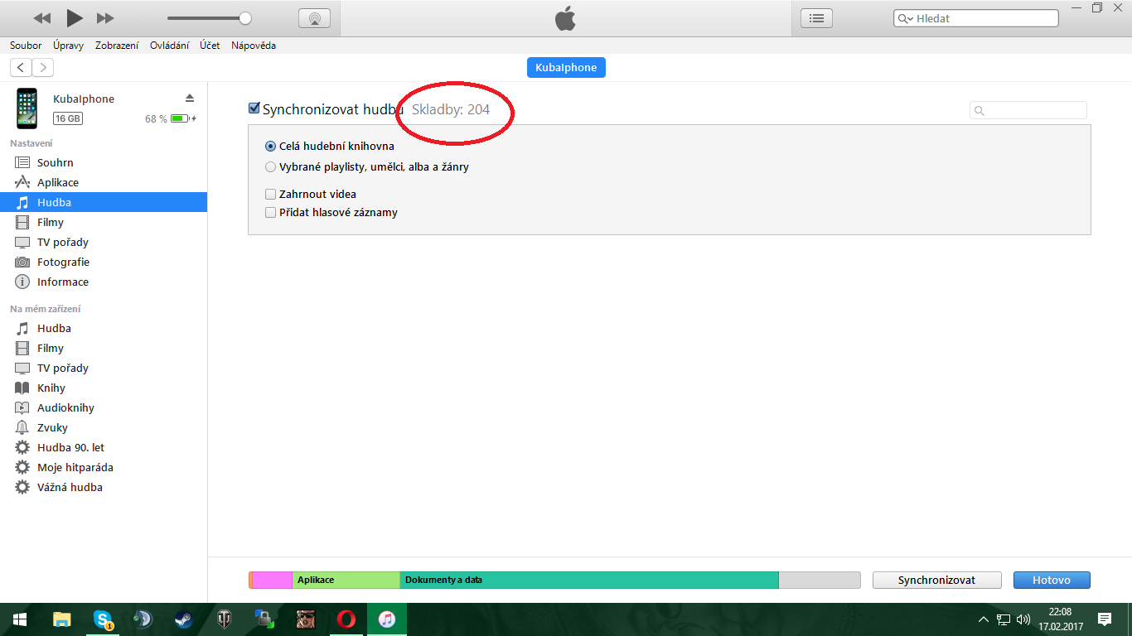
Task: Toggle the Synchronizovat hudbu checkbox
Action: 254,108
